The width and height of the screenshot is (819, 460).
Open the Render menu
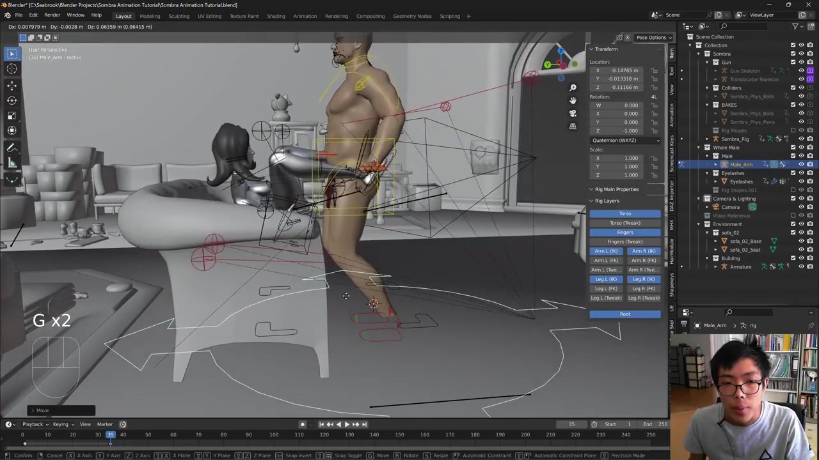click(x=52, y=15)
